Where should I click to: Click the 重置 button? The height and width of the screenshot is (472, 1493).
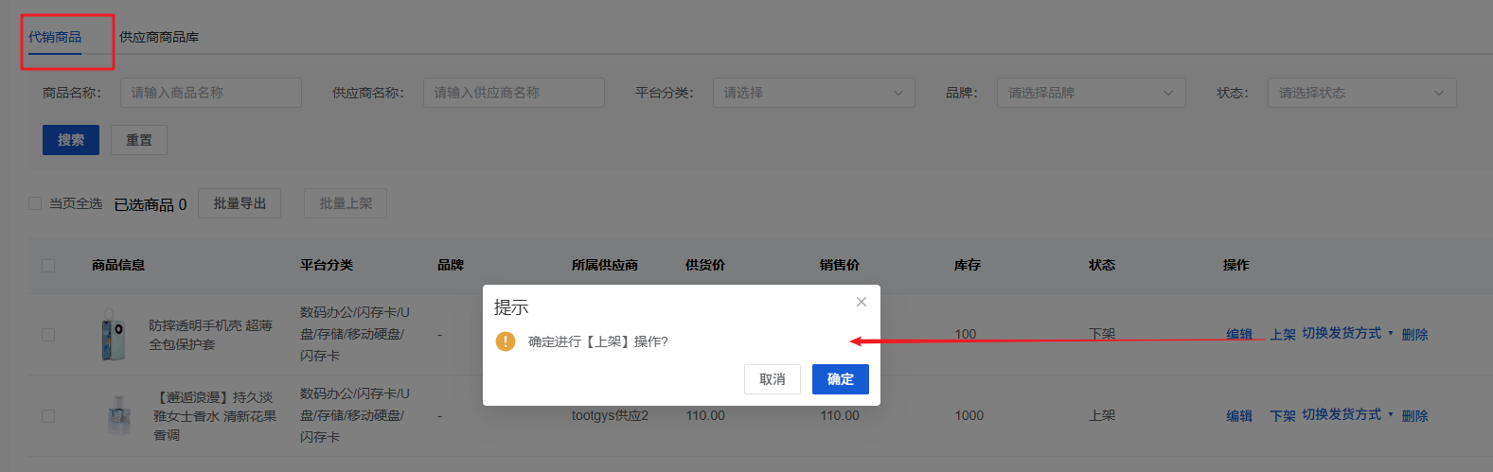[139, 140]
